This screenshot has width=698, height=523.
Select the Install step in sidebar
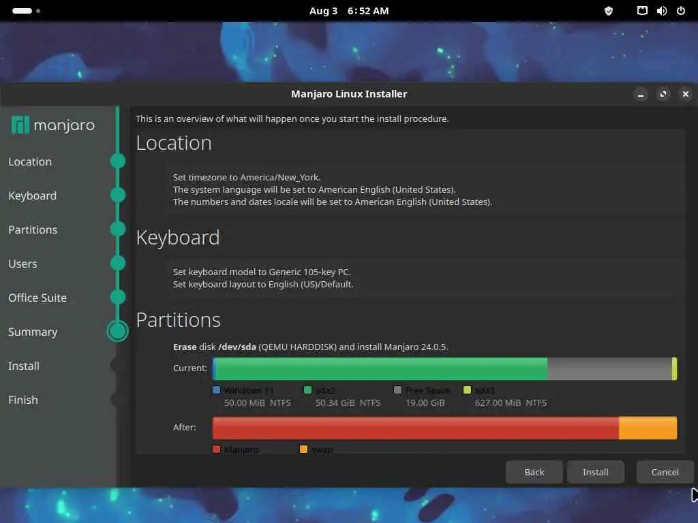point(24,366)
